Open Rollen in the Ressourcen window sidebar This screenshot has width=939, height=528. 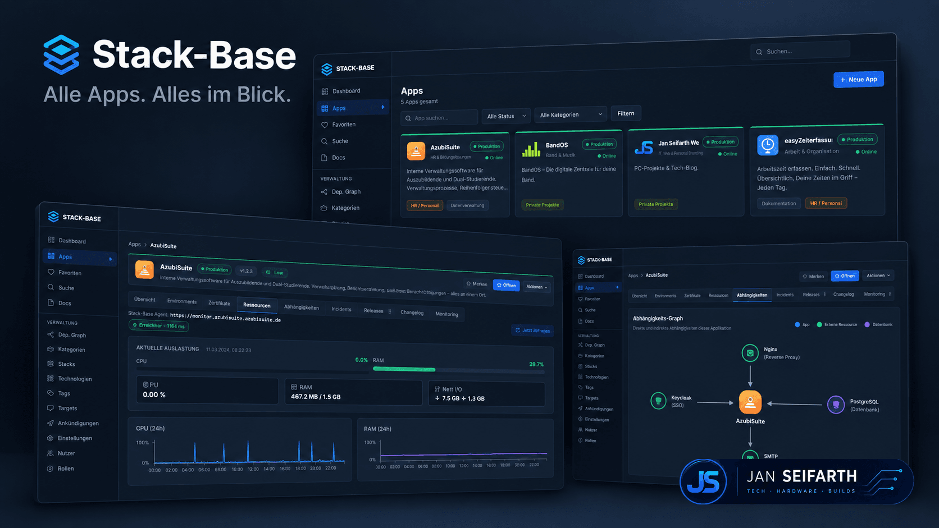point(61,469)
